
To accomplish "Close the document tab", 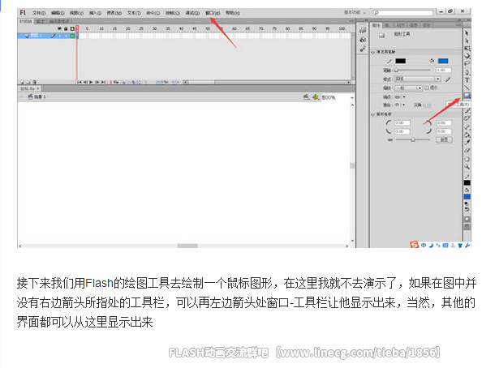I will (x=38, y=88).
